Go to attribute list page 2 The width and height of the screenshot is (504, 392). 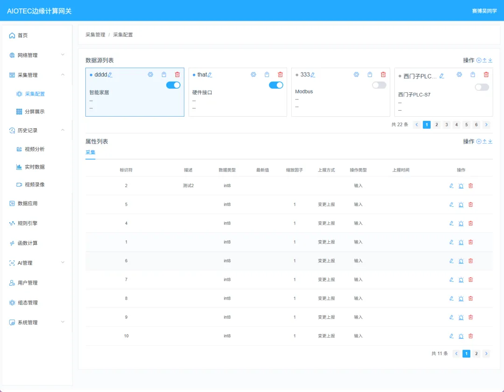(x=476, y=354)
